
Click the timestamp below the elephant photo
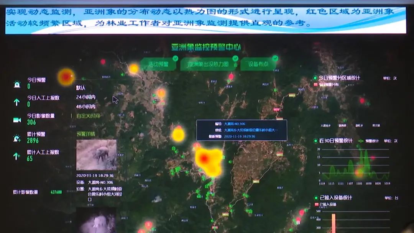(x=95, y=176)
